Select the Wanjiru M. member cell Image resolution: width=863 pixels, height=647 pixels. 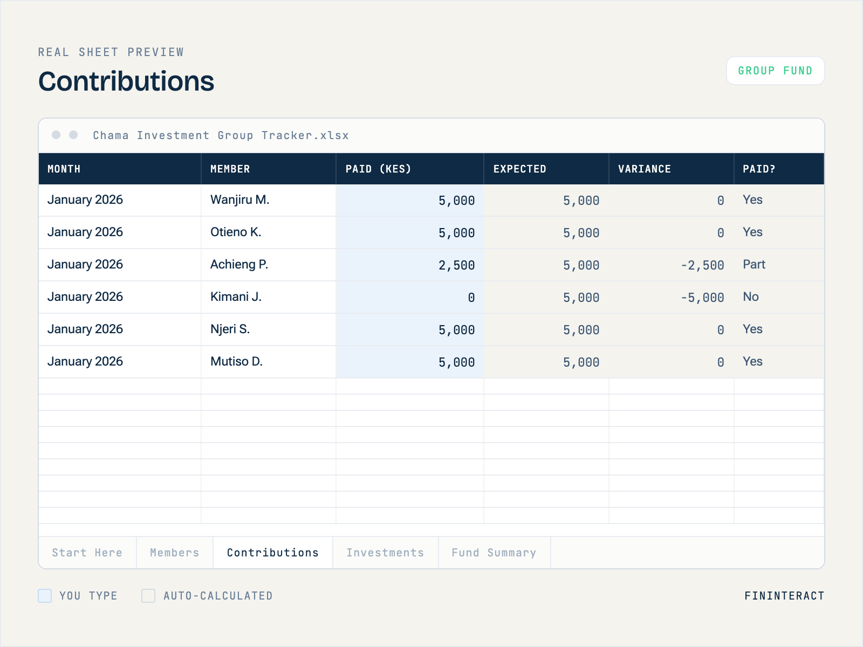coord(269,200)
